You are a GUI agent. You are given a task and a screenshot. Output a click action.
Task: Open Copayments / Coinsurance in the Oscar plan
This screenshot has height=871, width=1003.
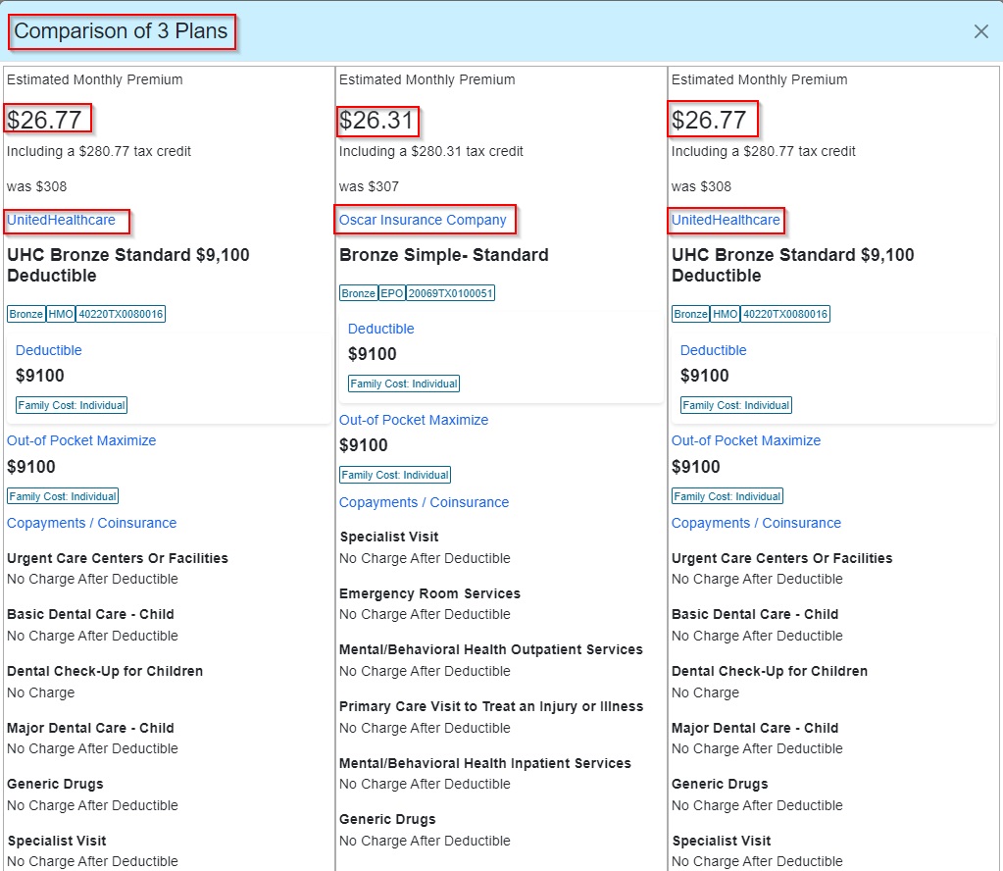tap(424, 502)
